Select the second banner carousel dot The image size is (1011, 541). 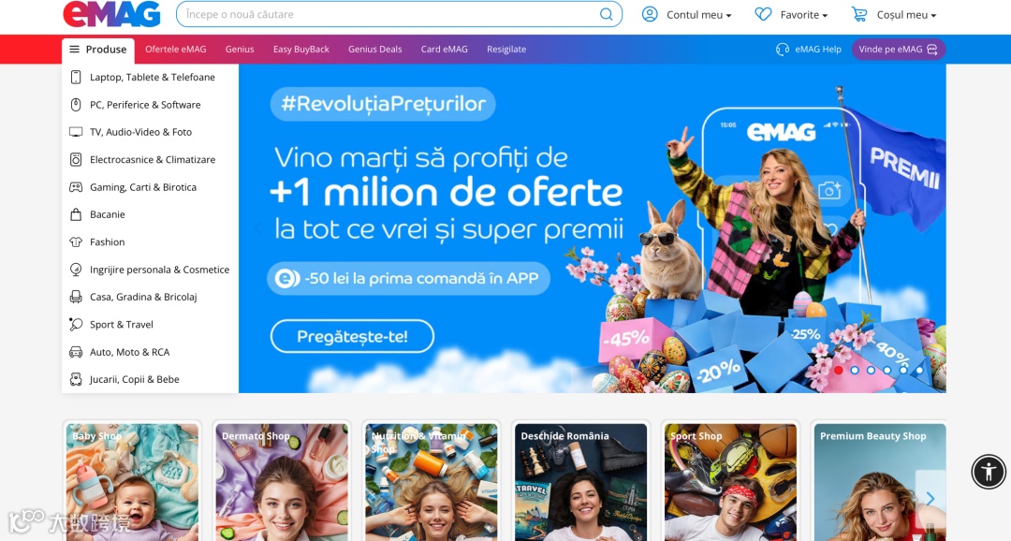855,370
